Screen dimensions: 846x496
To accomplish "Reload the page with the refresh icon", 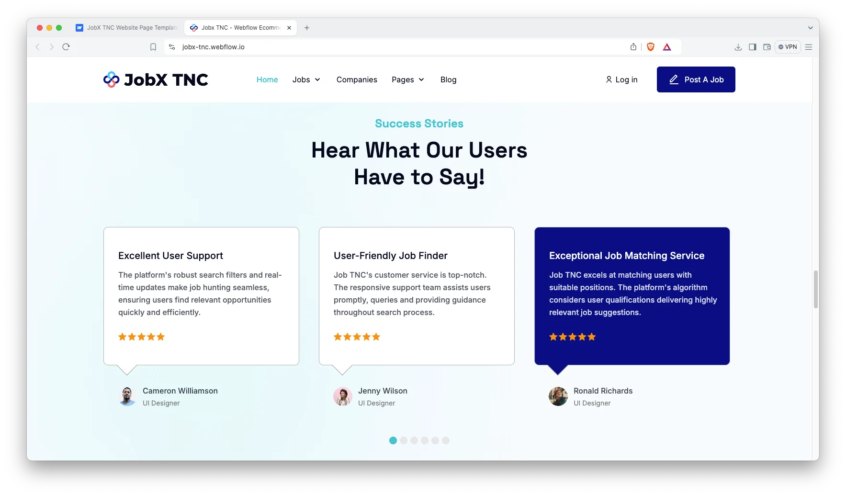I will 66,47.
